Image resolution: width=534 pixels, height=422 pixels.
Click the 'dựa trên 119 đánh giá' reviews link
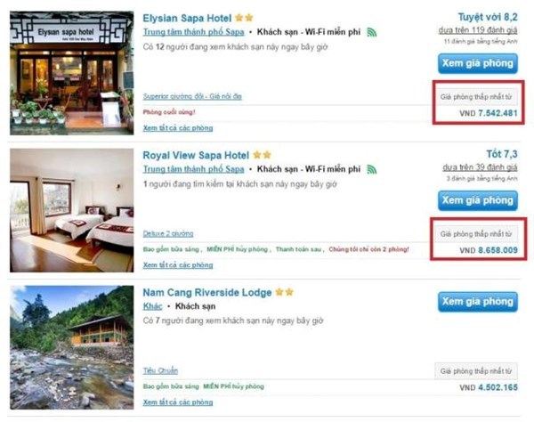click(x=478, y=30)
